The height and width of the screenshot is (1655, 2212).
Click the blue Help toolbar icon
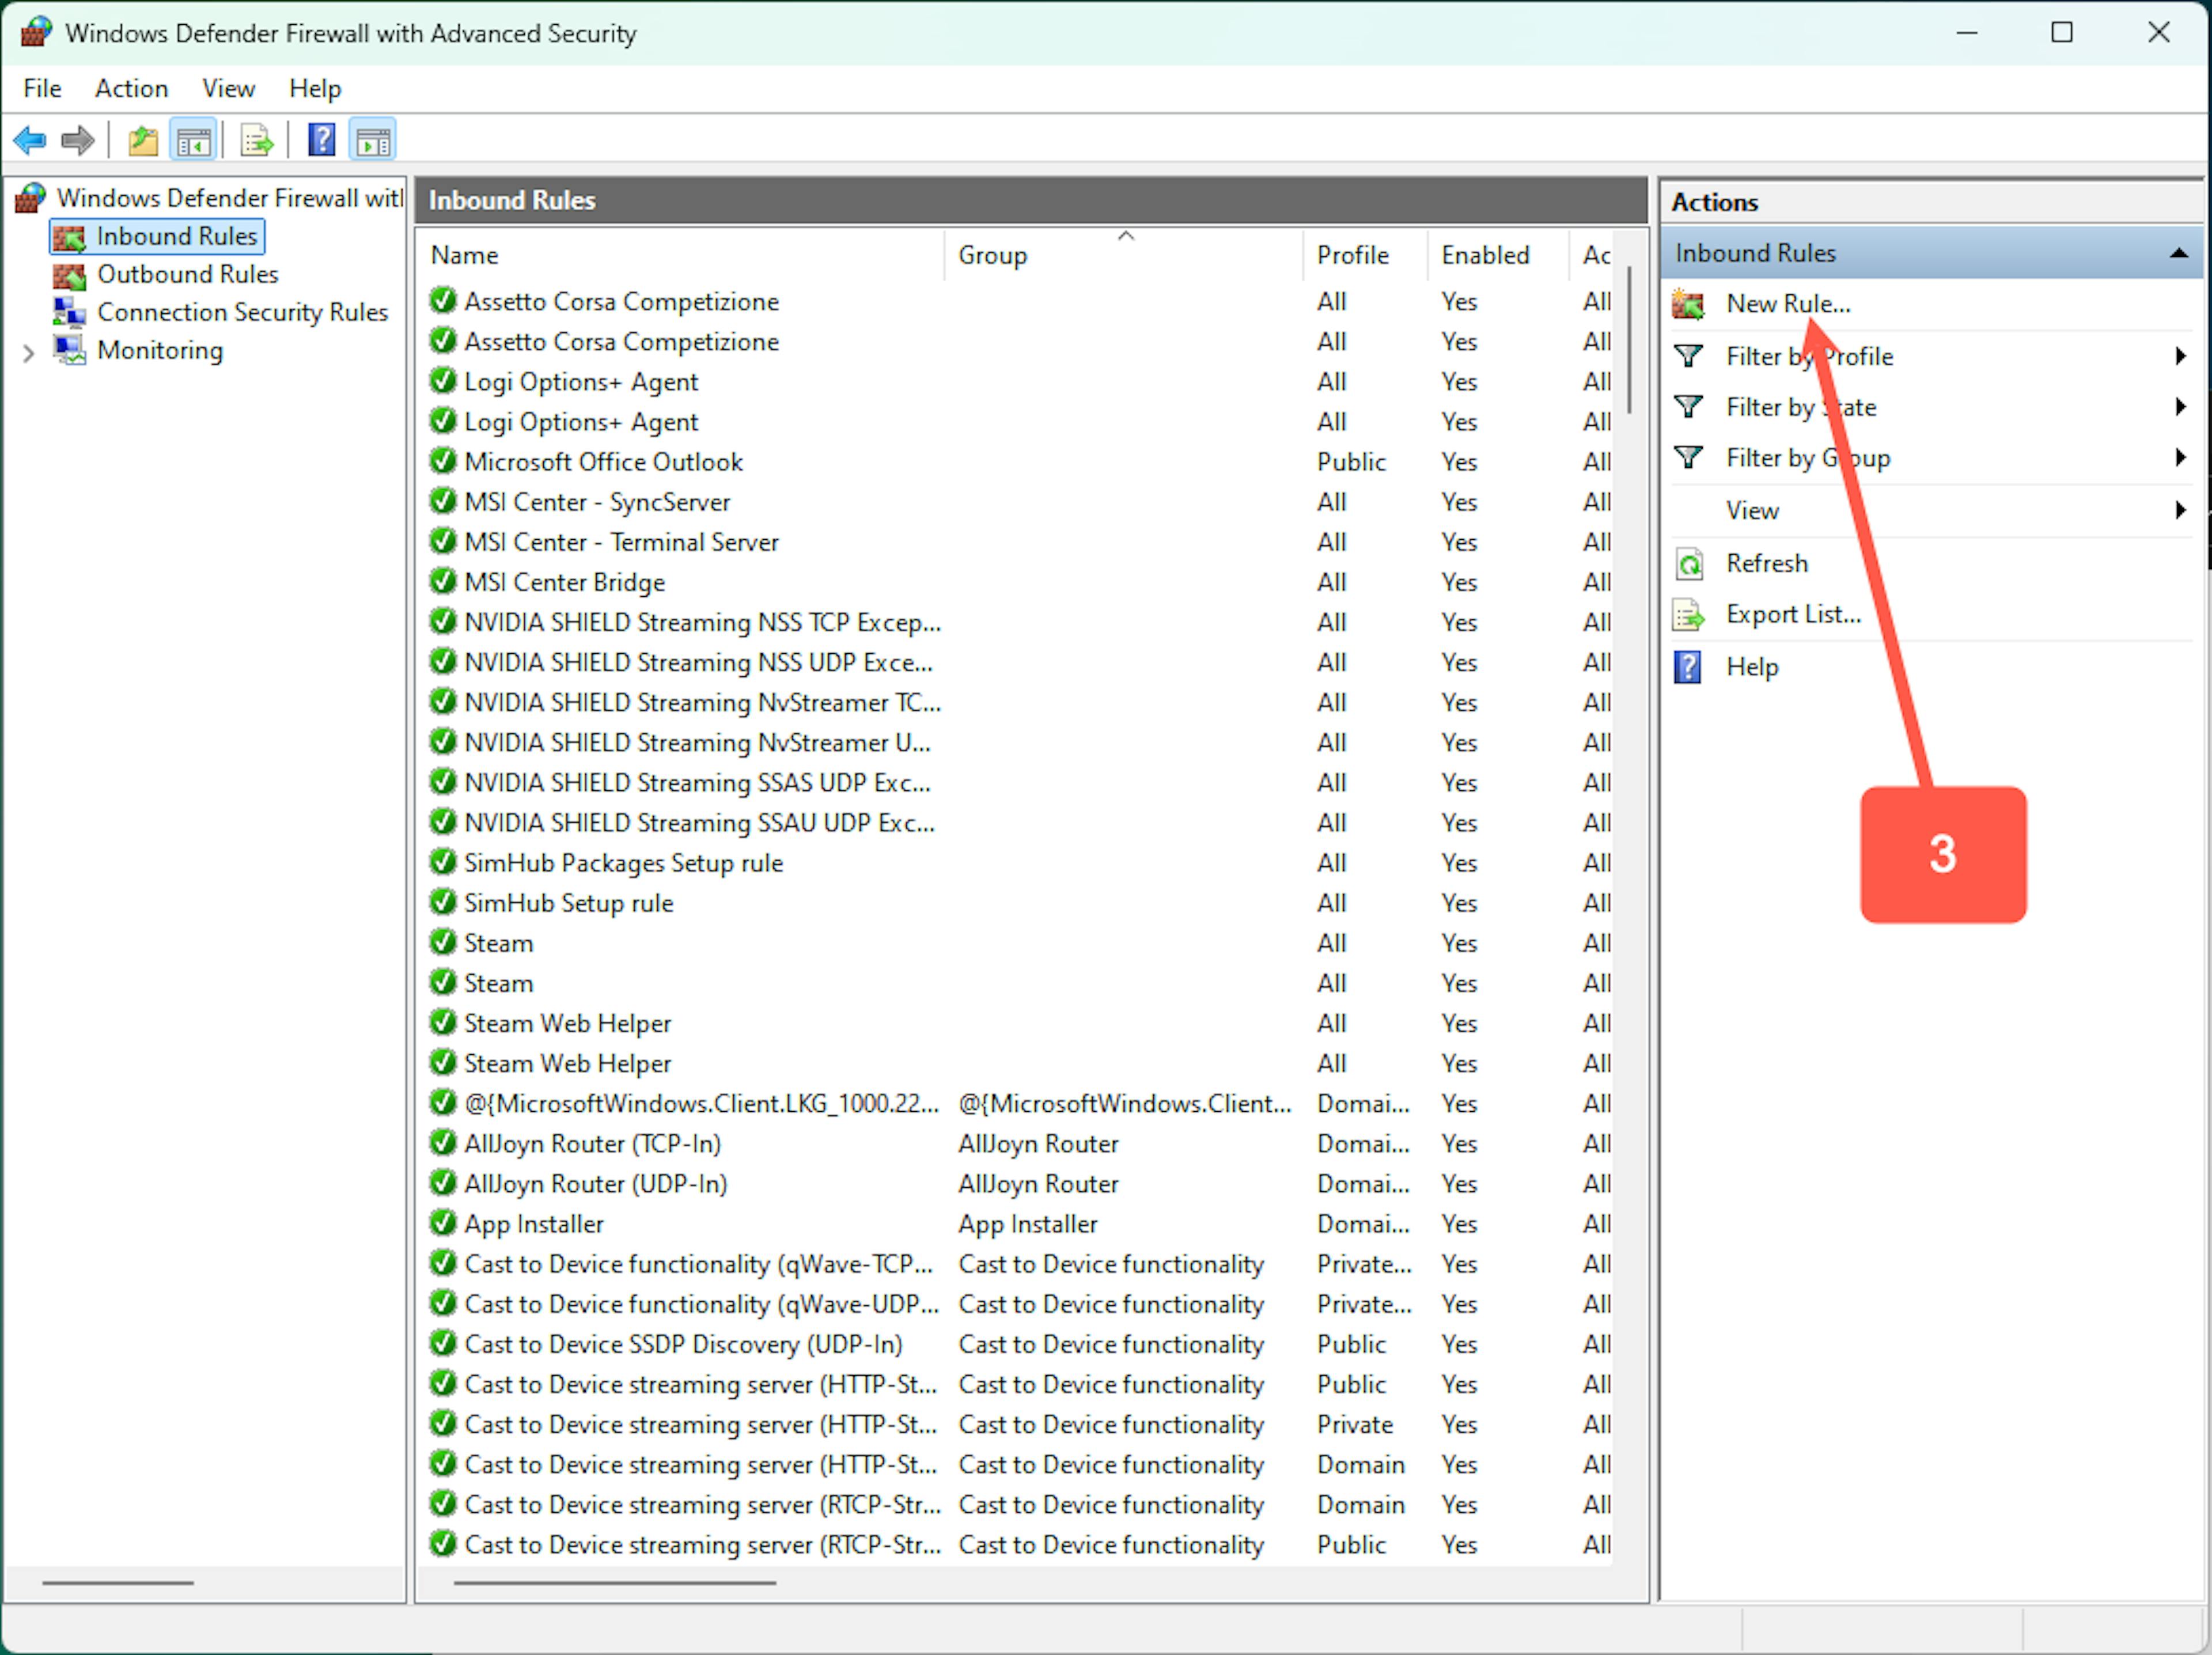(x=321, y=140)
